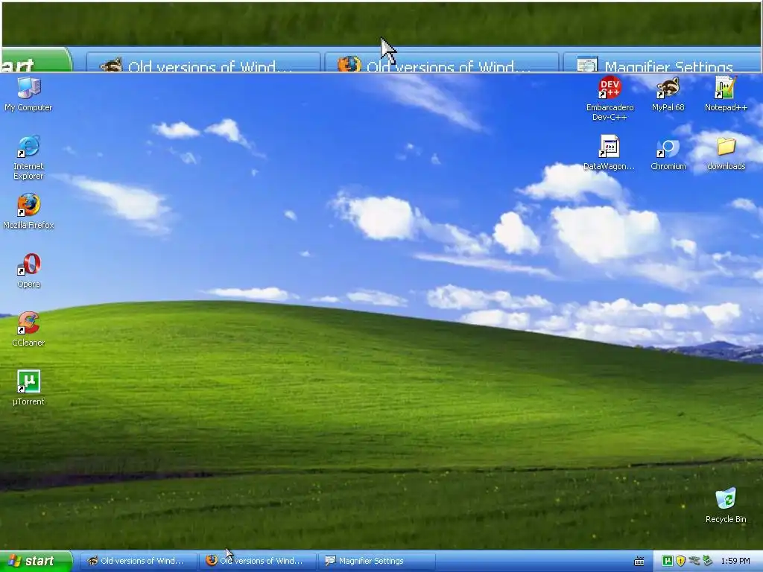Launch Internet Explorer from the desktop
Viewport: 763px width, 572px height.
coord(28,158)
